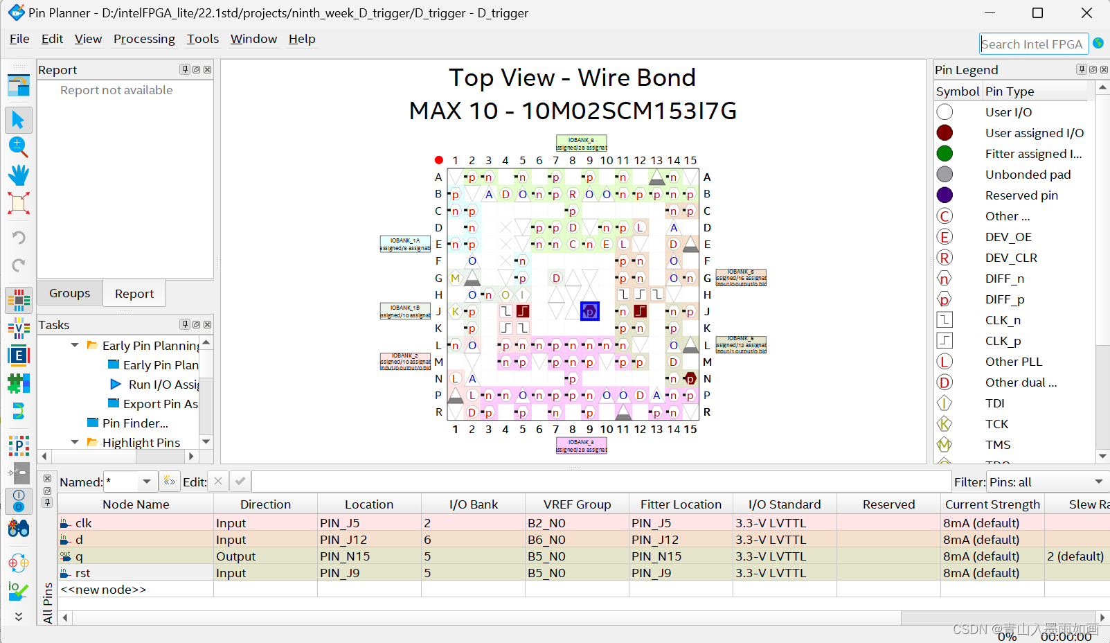Toggle the I/O circles icon in the toolbar

pos(19,500)
